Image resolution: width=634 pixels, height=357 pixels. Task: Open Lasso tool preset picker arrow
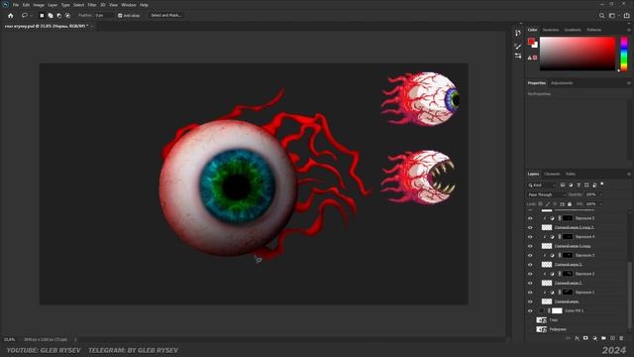coord(31,16)
